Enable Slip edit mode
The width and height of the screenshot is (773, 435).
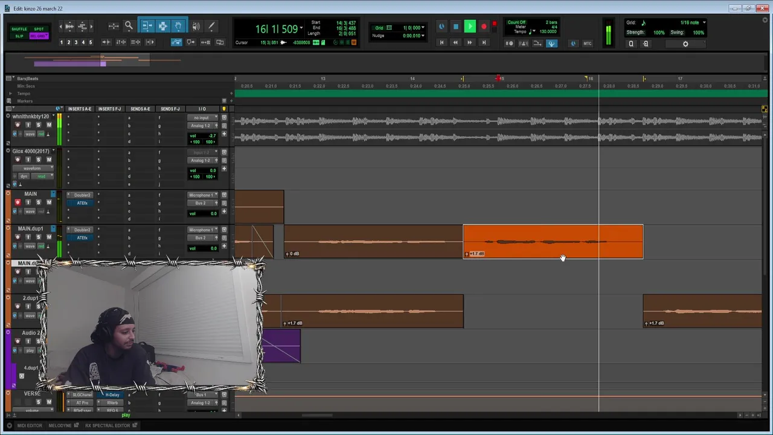(x=19, y=36)
